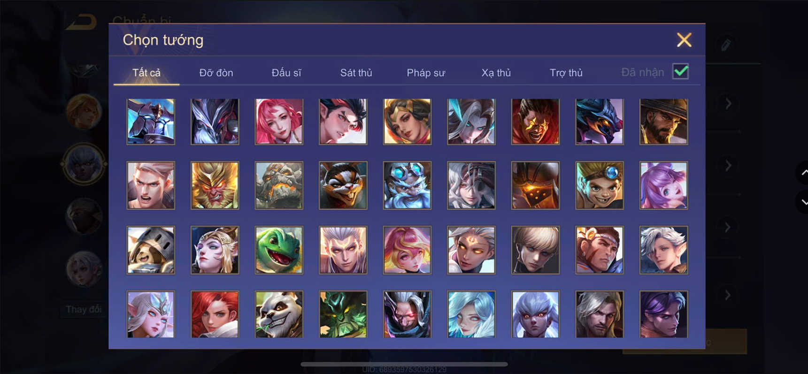This screenshot has height=374, width=808.
Task: Choose the stone golem hero portrait
Action: click(279, 185)
